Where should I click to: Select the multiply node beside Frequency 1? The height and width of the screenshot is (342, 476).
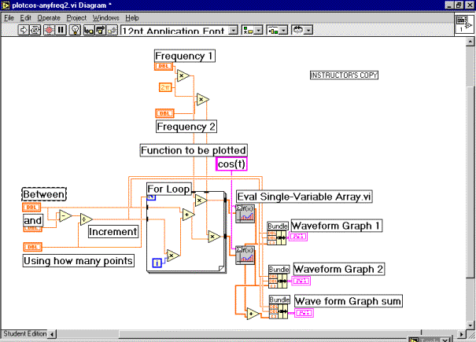point(183,75)
